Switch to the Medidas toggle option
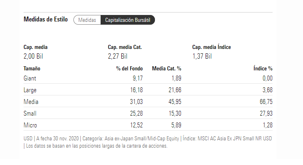This screenshot has height=165, width=303. coord(87,20)
